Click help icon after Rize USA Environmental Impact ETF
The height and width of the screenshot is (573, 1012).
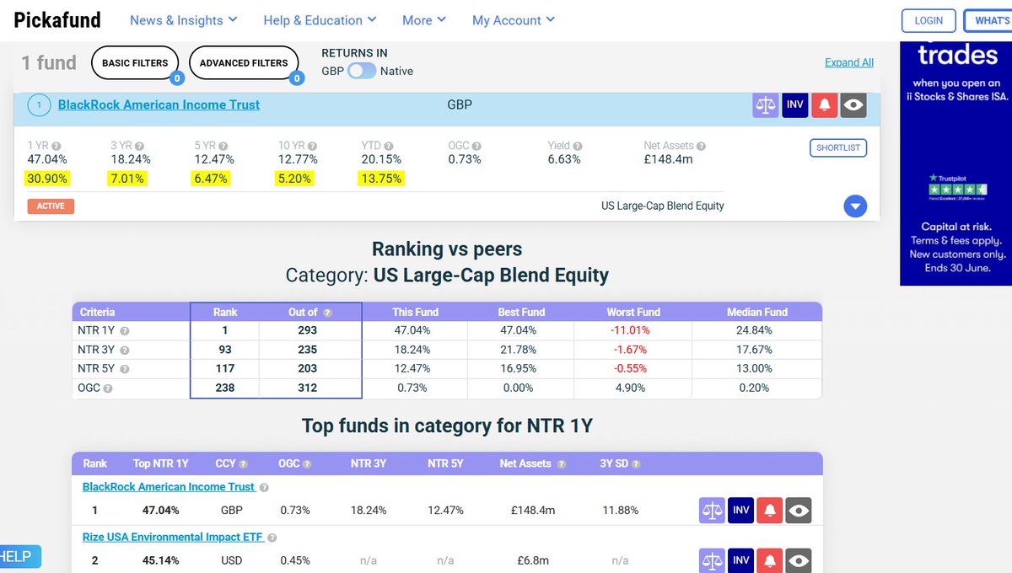point(272,538)
